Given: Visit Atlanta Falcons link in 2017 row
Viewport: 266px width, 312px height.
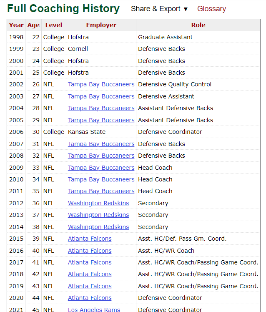Looking at the screenshot, I should click(x=90, y=262).
